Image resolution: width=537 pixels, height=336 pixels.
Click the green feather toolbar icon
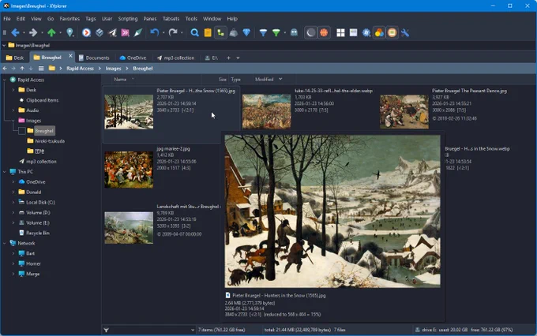pos(138,32)
